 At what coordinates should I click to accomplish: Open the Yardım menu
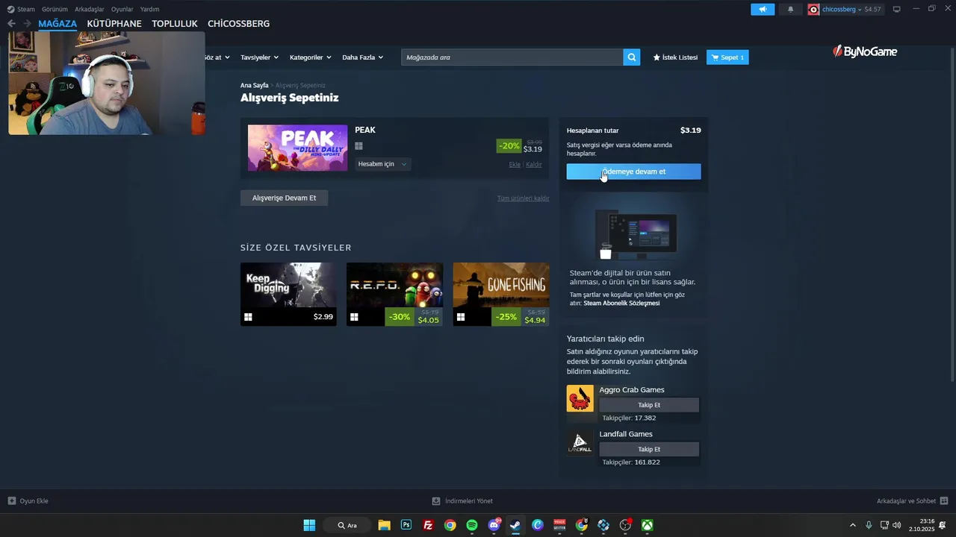[x=149, y=9]
